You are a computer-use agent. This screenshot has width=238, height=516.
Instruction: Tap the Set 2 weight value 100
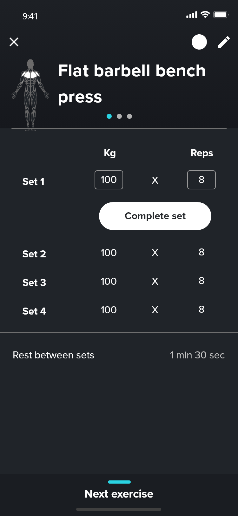click(x=109, y=253)
